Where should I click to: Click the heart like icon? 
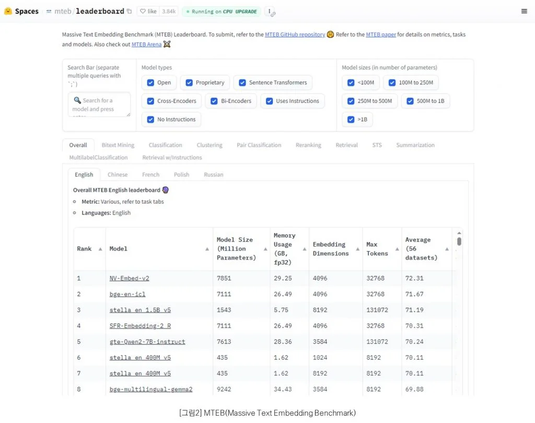coord(143,11)
